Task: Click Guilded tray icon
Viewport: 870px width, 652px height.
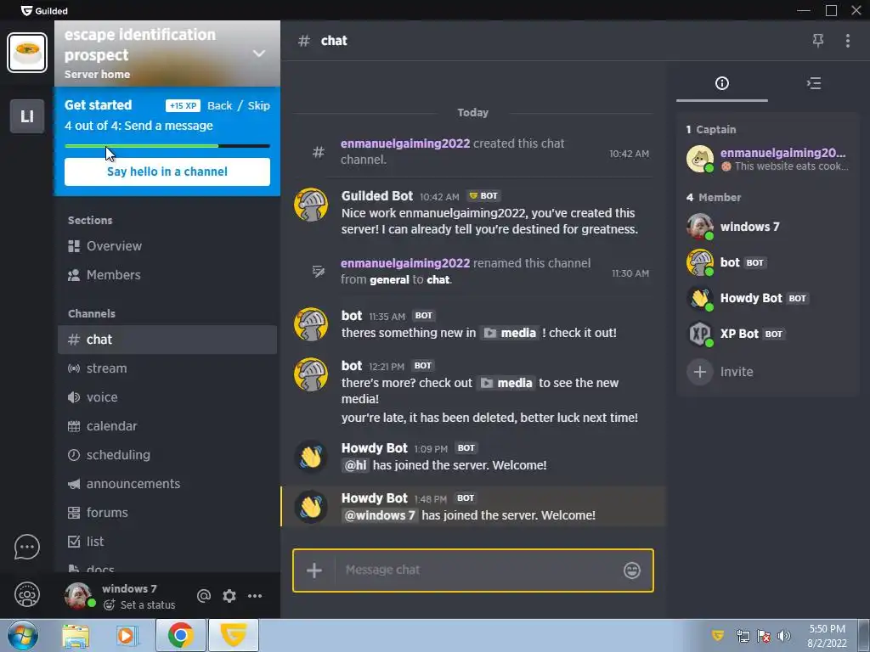Action: (x=717, y=635)
